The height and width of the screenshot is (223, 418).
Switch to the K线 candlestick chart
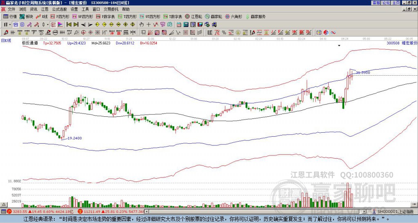tap(42, 16)
